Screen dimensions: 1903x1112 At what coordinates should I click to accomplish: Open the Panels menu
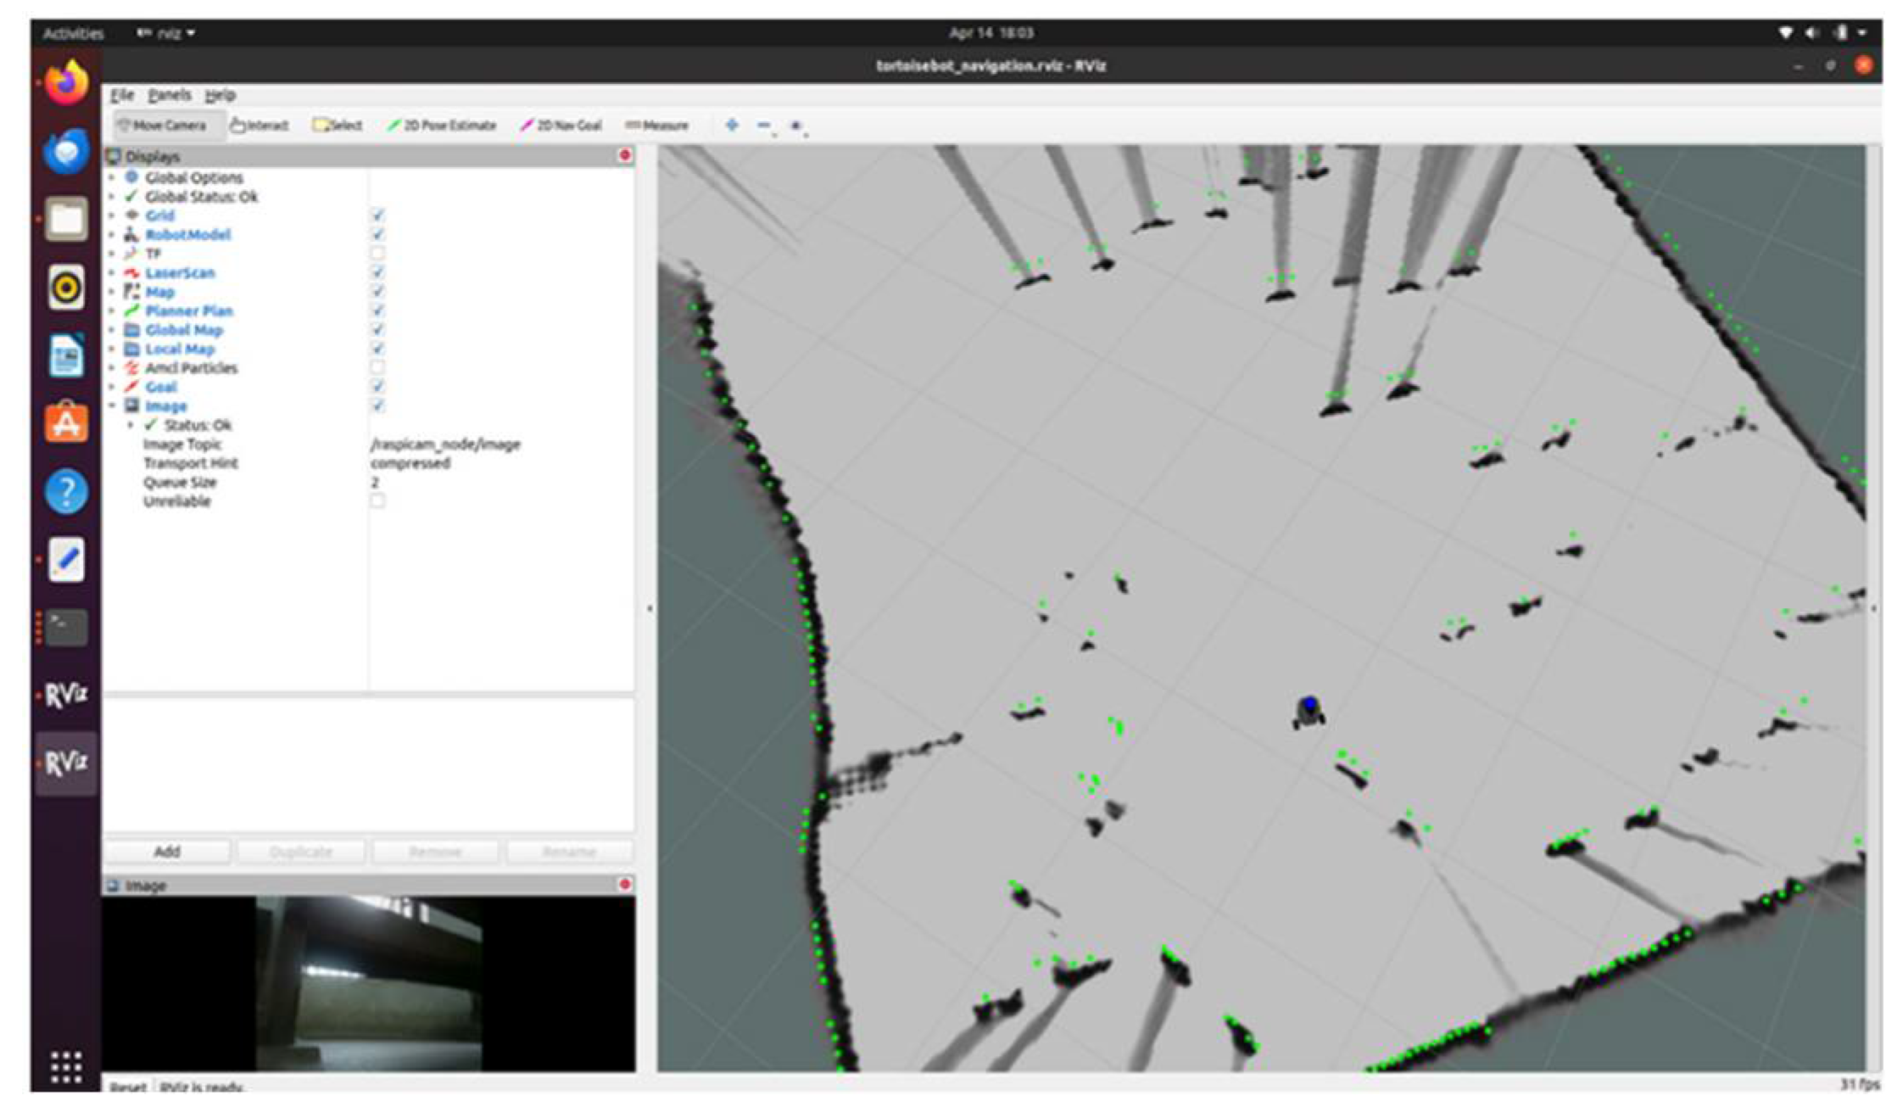point(169,94)
